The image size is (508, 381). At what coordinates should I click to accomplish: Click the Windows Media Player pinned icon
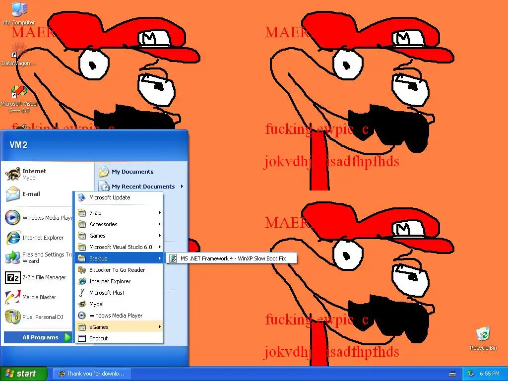click(12, 217)
